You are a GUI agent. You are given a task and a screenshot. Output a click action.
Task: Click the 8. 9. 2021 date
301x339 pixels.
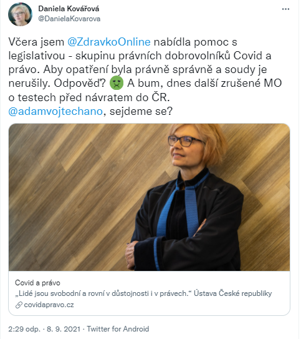pyautogui.click(x=64, y=329)
